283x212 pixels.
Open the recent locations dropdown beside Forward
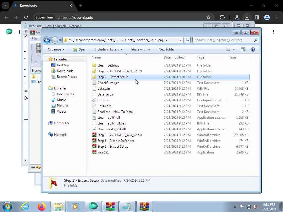tap(60, 40)
